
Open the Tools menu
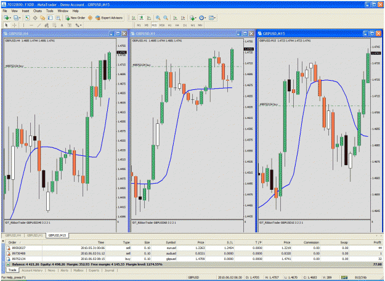[x=50, y=11]
